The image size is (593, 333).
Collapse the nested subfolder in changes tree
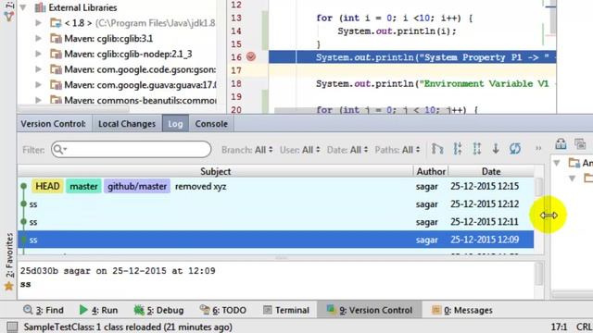click(573, 178)
